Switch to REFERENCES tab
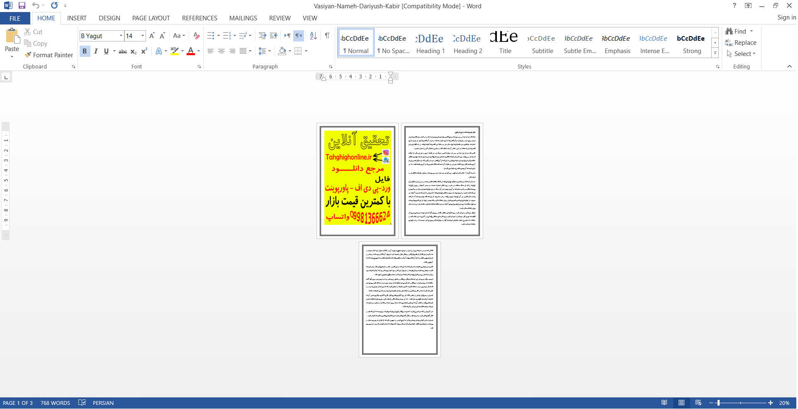Viewport: 798px width, 409px height. (199, 18)
